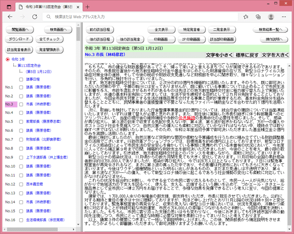
Task: Open the tab actions icon at top left
Action: pos(9,7)
